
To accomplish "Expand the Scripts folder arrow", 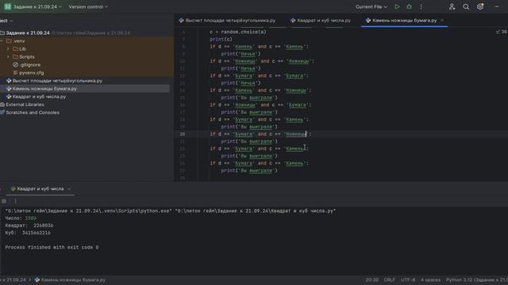I will [x=8, y=57].
